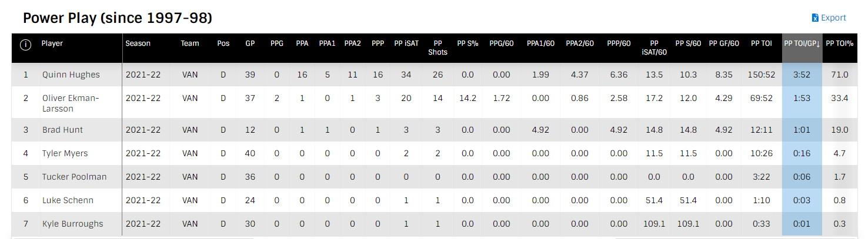Click the Export spreadsheet icon
865x239 pixels.
[x=815, y=18]
